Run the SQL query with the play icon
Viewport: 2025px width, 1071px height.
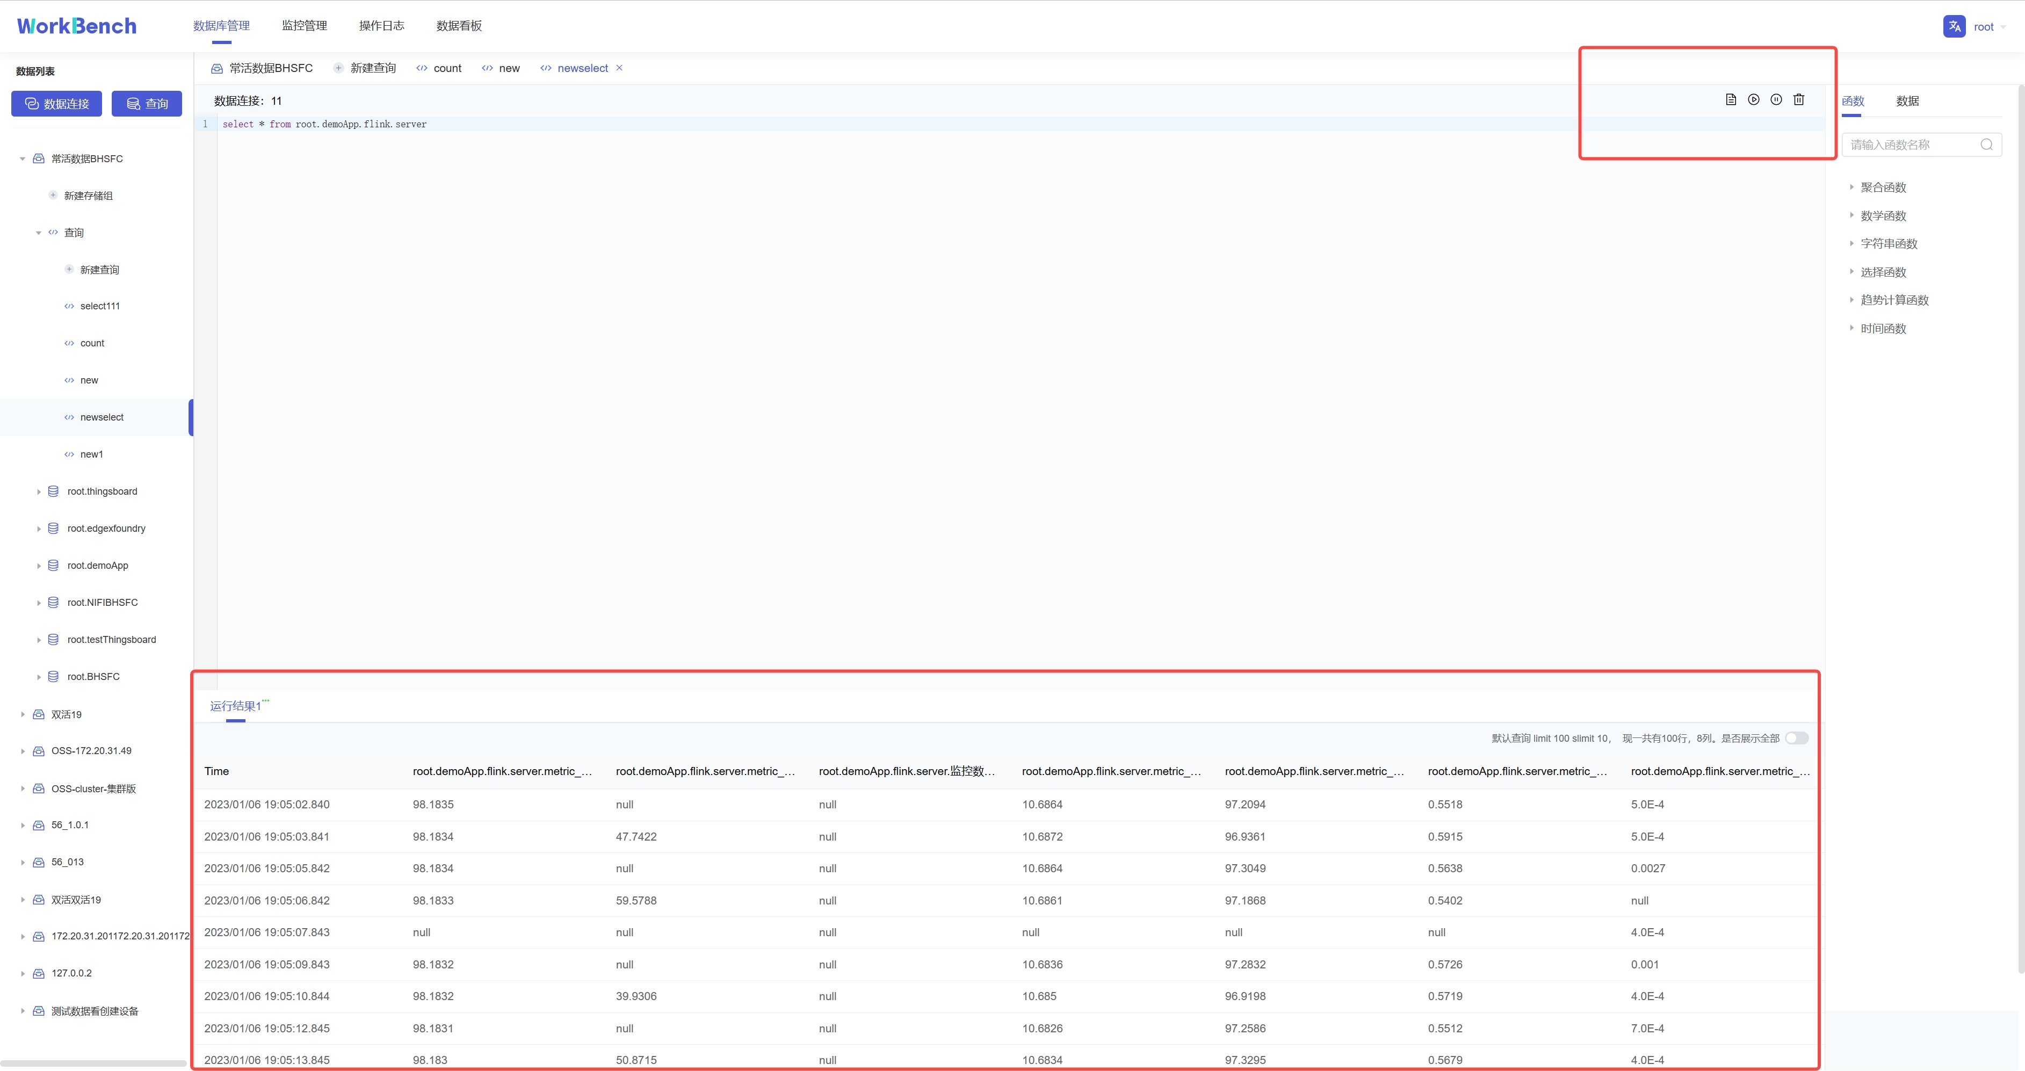[x=1753, y=99]
